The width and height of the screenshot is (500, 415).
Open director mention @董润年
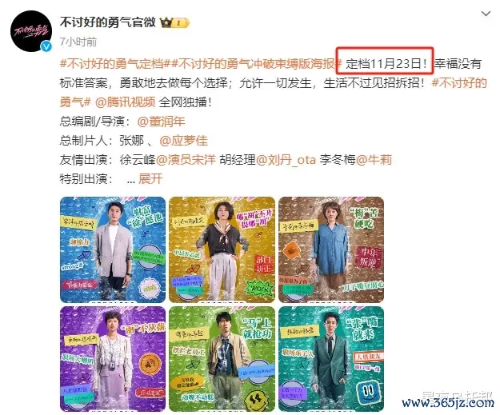(161, 122)
